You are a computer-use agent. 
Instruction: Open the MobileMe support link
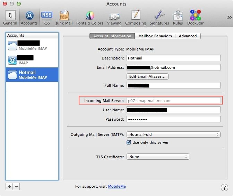117,186
